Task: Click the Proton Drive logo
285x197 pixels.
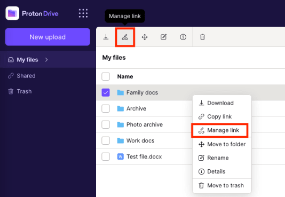Action: pos(32,13)
